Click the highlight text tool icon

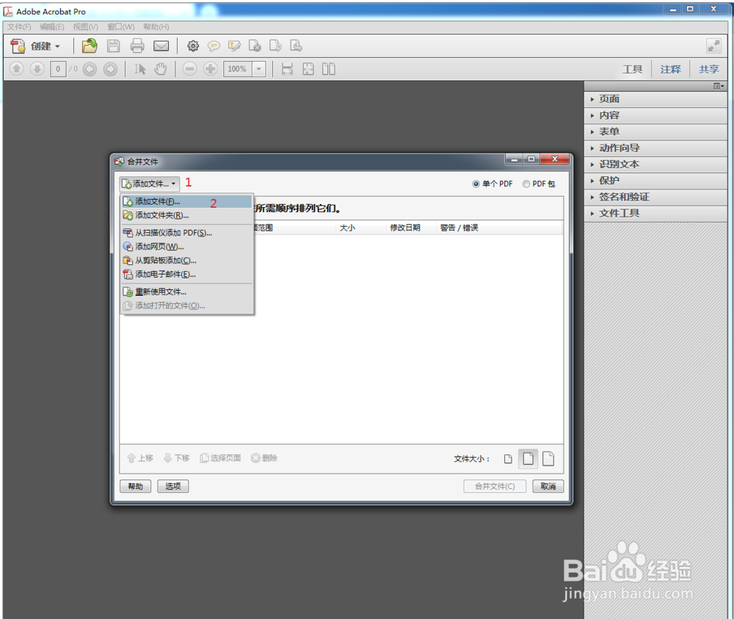tap(234, 46)
